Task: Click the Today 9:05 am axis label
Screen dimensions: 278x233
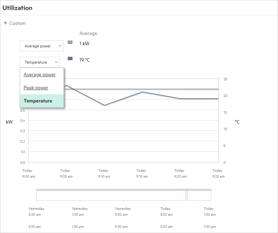Action: click(66, 173)
